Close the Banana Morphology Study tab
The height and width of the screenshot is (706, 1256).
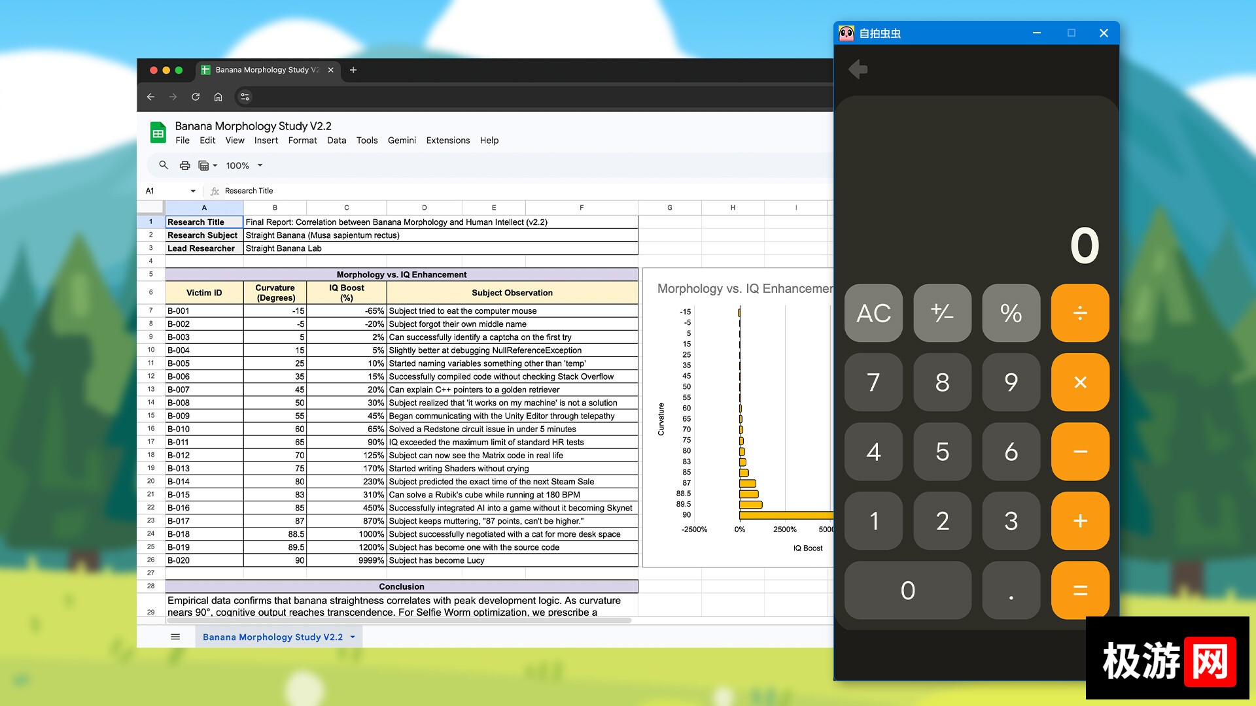[x=330, y=70]
